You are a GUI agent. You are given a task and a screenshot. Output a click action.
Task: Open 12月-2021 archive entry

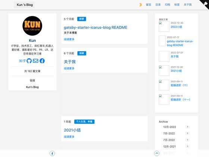169,147
